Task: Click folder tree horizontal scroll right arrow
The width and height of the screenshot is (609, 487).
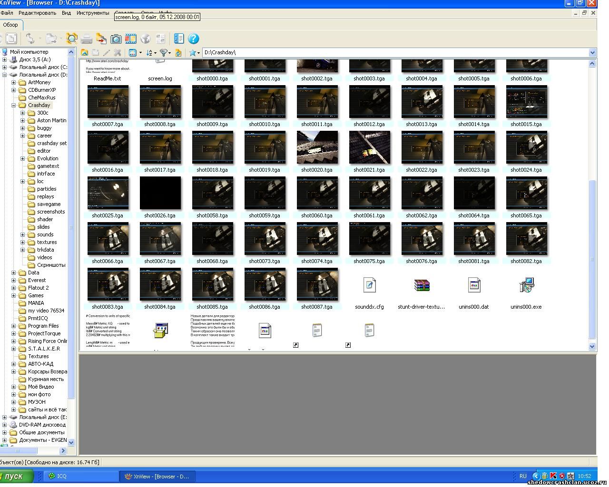Action: tap(63, 450)
